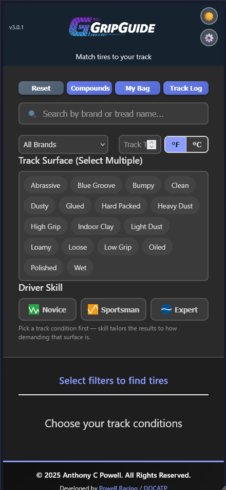Switch temperature unit to °F
Image resolution: width=226 pixels, height=490 pixels.
click(176, 145)
